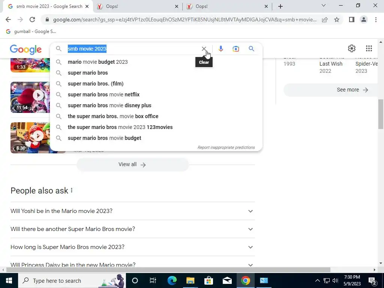
Task: Open Chrome side panel
Action: (x=352, y=19)
